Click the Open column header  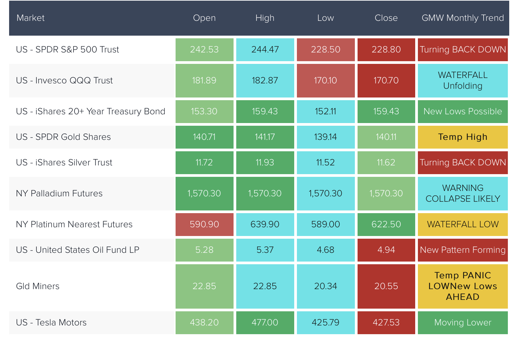coord(204,18)
